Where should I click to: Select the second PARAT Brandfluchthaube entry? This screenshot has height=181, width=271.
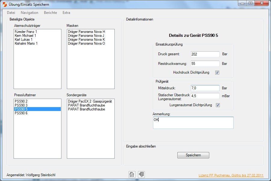[x=91, y=109]
